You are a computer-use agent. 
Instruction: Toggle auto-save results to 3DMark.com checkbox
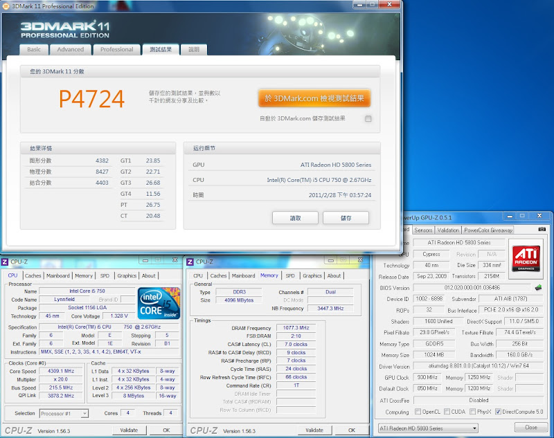368,118
